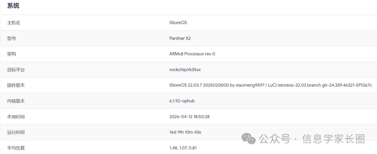Click the 运行时间 row label
The width and height of the screenshot is (377, 154).
click(16, 132)
